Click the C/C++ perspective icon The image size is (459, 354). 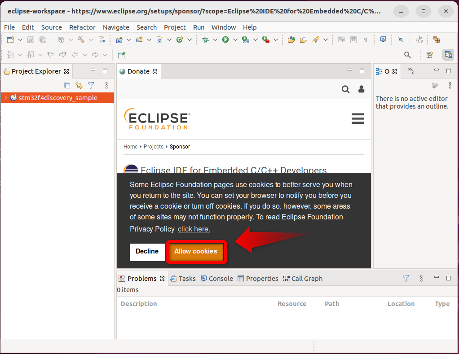[448, 55]
